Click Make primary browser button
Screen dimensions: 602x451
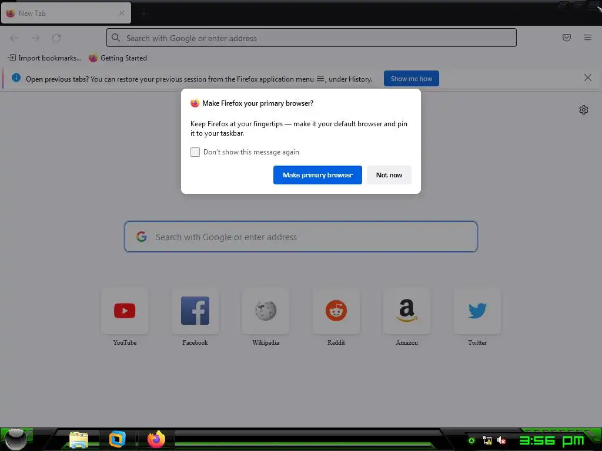(317, 175)
